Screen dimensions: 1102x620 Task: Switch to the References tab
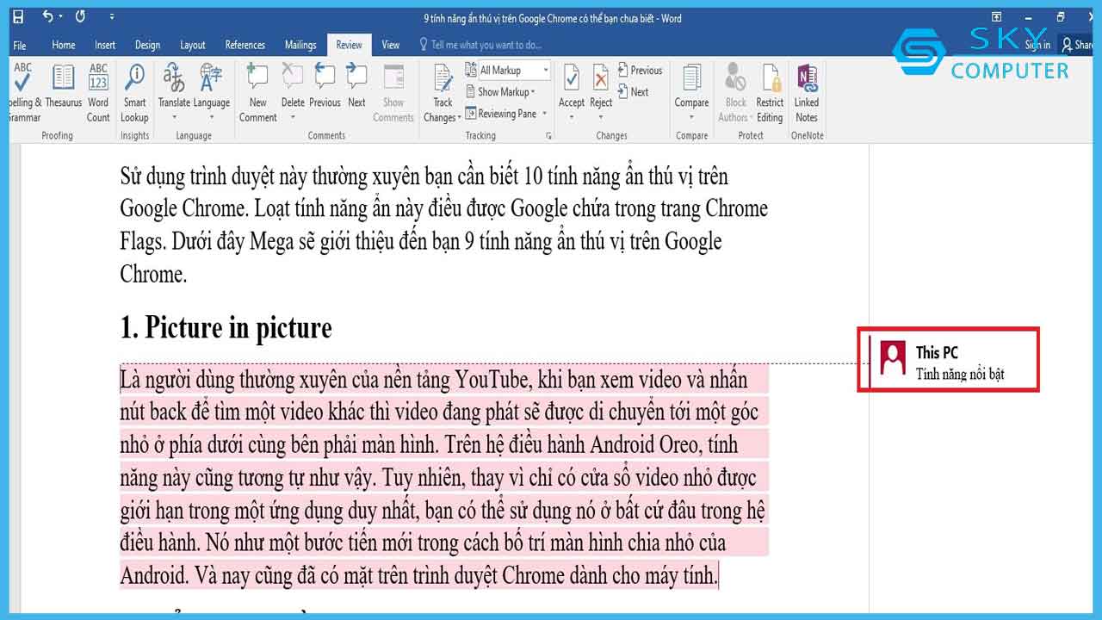[x=245, y=45]
